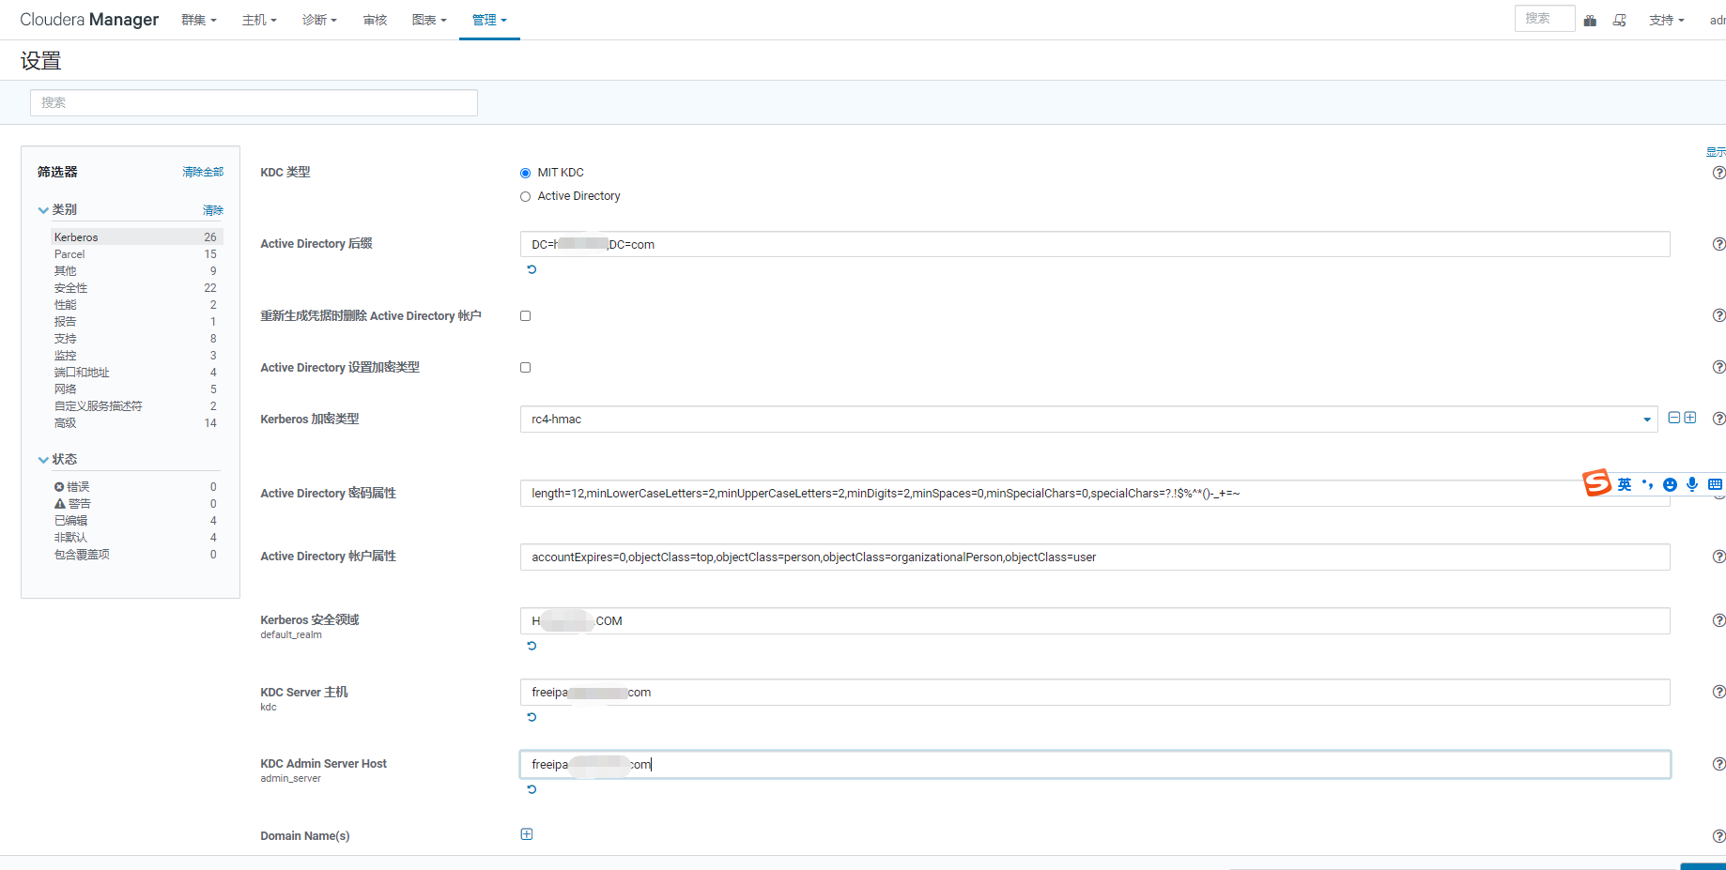Open help for KDC 类型 setting
Screen dimensions: 1726x870
click(x=1718, y=173)
